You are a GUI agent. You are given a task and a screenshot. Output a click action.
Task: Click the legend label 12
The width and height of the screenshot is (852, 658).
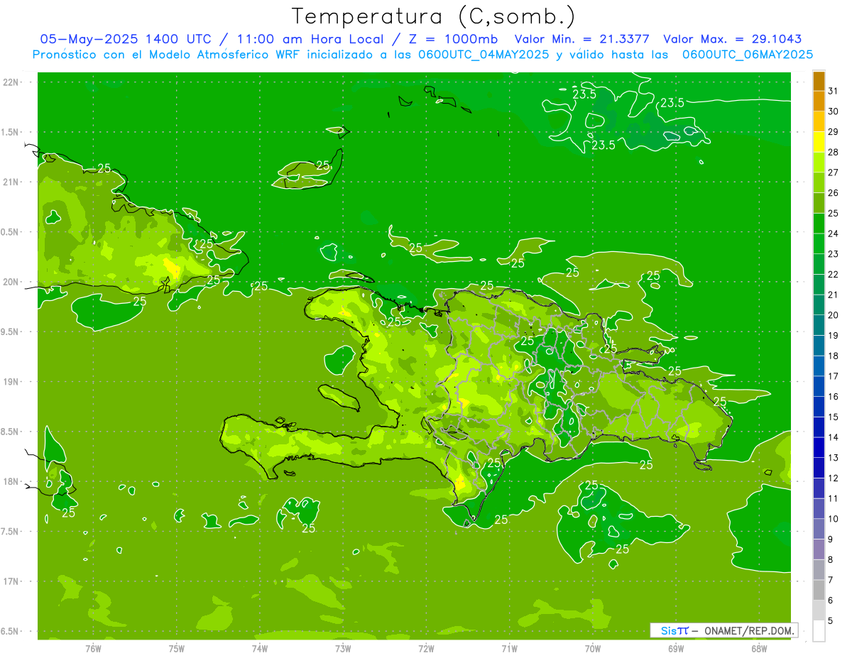(834, 478)
